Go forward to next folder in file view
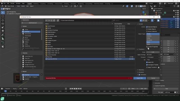The width and height of the screenshot is (180, 101). (x=49, y=20)
